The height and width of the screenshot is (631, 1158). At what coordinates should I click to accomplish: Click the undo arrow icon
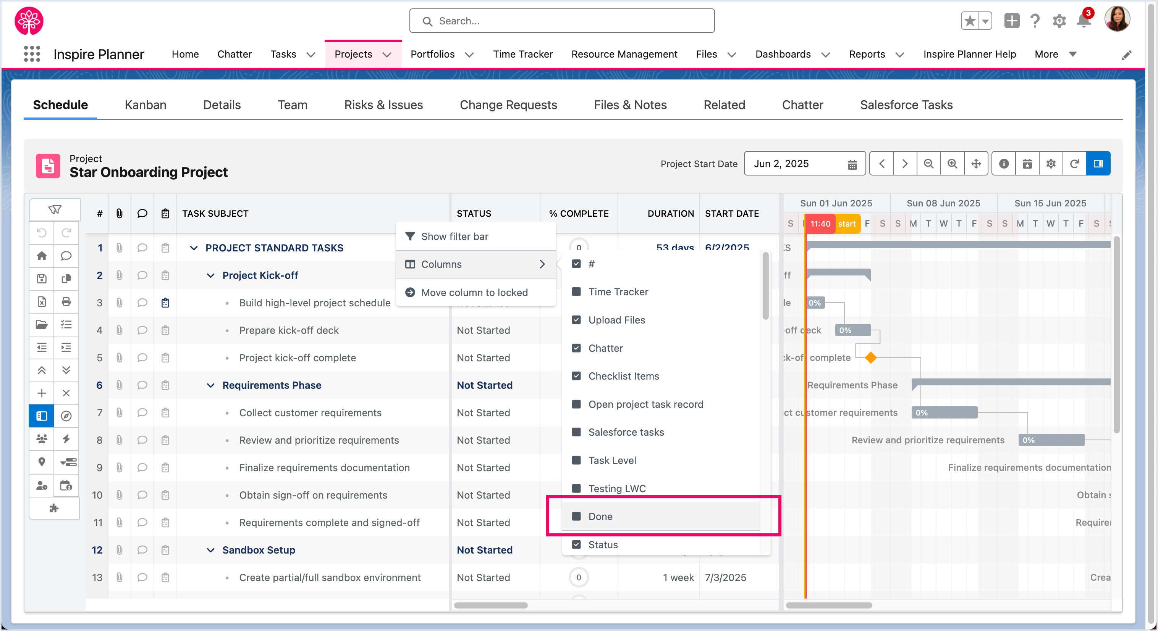42,233
